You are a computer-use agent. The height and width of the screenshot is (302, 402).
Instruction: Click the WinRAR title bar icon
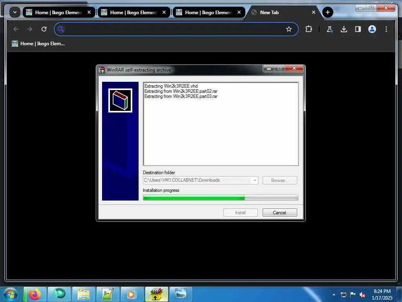(102, 70)
